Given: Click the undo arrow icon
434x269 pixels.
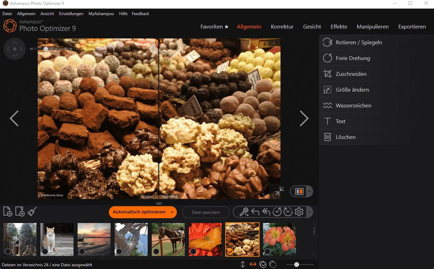Looking at the screenshot, I should coord(255,212).
